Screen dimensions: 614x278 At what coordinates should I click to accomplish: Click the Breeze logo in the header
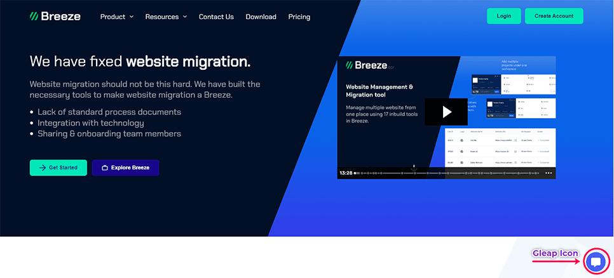click(55, 17)
